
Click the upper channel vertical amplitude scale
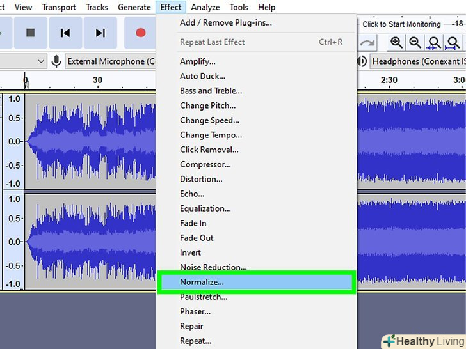pos(13,141)
